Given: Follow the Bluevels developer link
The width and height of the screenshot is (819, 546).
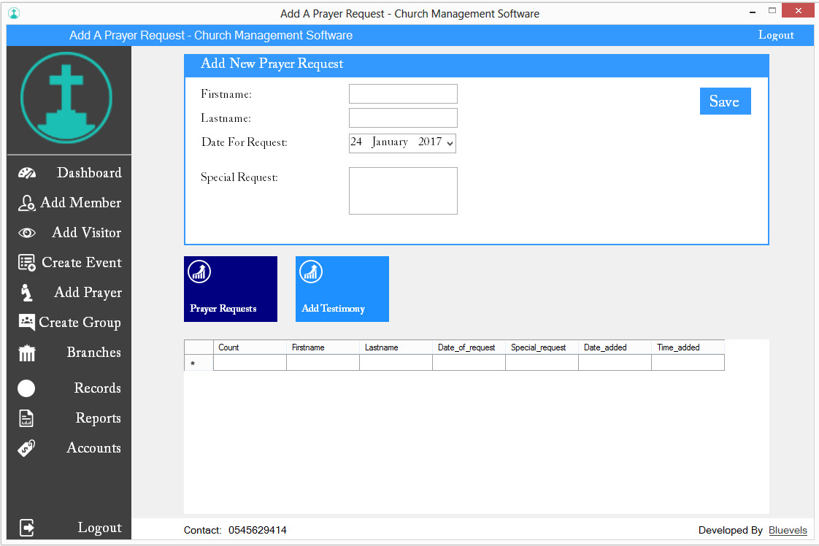Looking at the screenshot, I should 788,531.
